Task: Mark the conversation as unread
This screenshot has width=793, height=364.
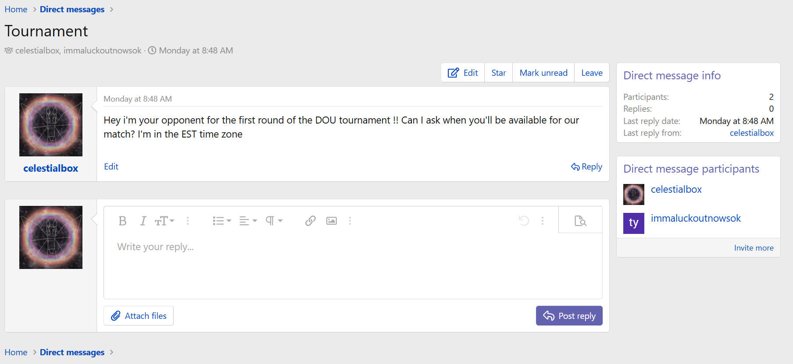Action: pyautogui.click(x=543, y=73)
